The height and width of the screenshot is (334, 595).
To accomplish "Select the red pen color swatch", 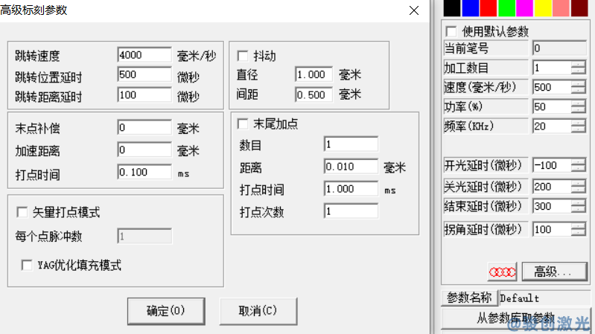I will coord(488,8).
